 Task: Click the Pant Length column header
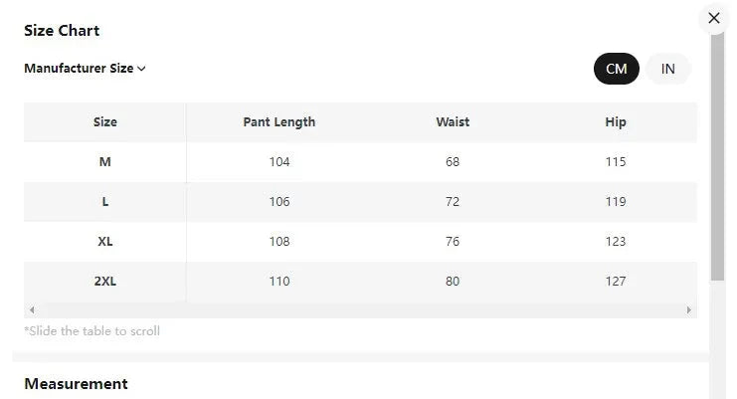279,122
